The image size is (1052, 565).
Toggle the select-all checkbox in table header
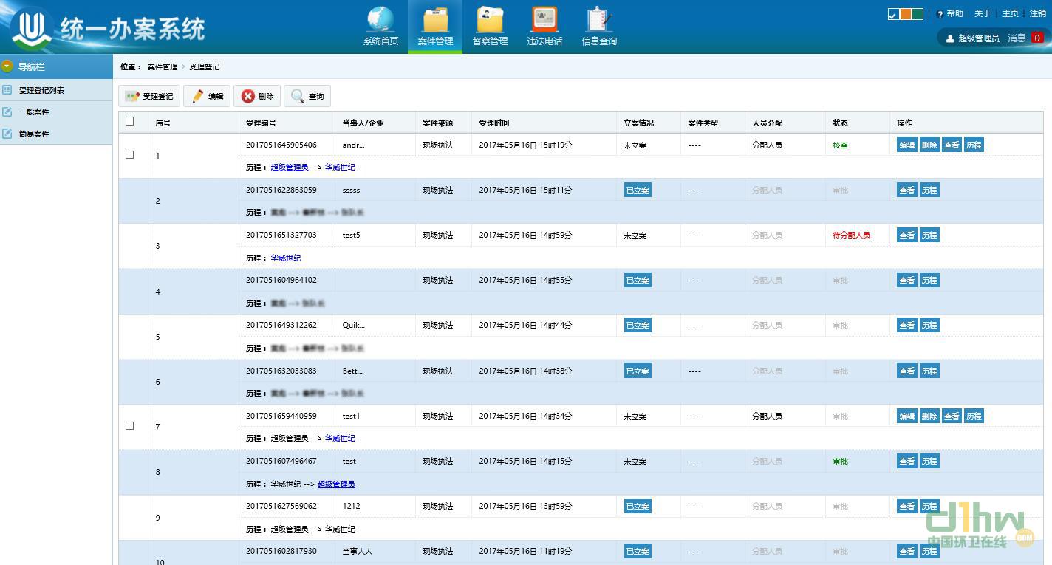(130, 122)
